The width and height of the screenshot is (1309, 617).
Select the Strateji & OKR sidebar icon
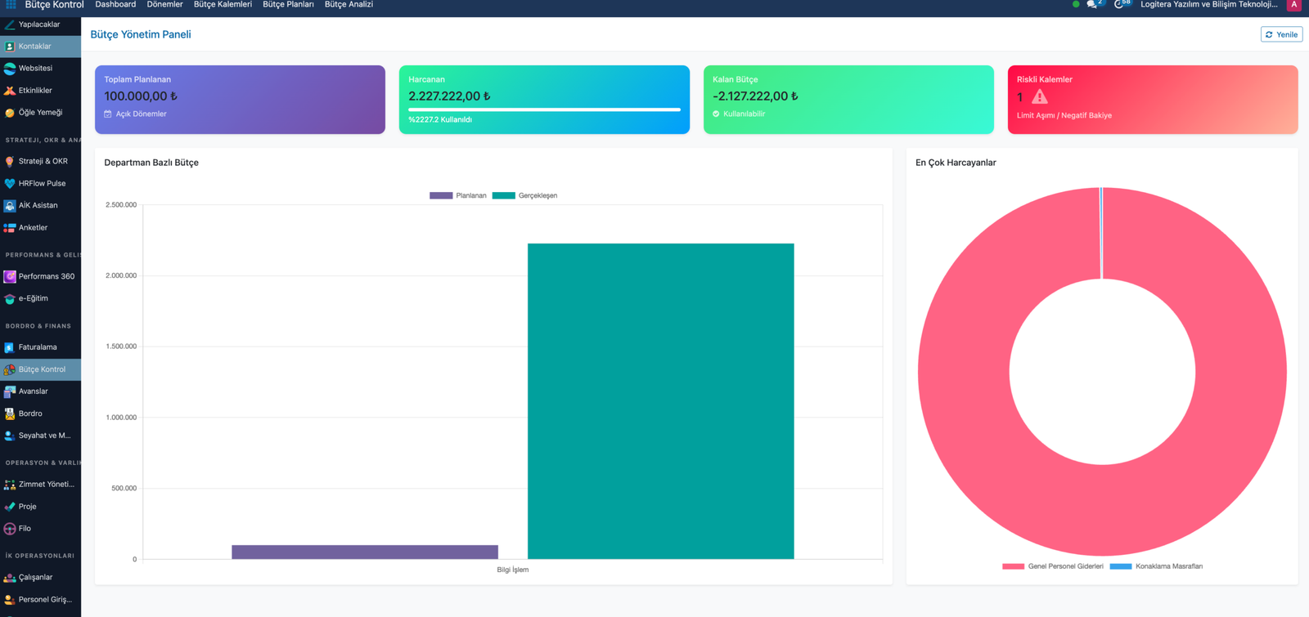10,162
